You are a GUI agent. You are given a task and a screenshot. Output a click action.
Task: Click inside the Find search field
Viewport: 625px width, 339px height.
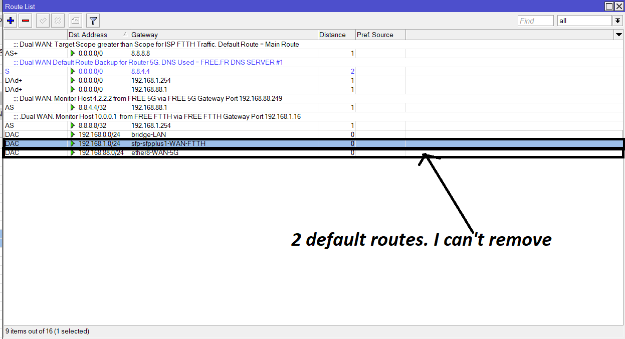[x=535, y=20]
